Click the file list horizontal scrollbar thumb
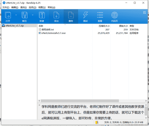 [80, 101]
